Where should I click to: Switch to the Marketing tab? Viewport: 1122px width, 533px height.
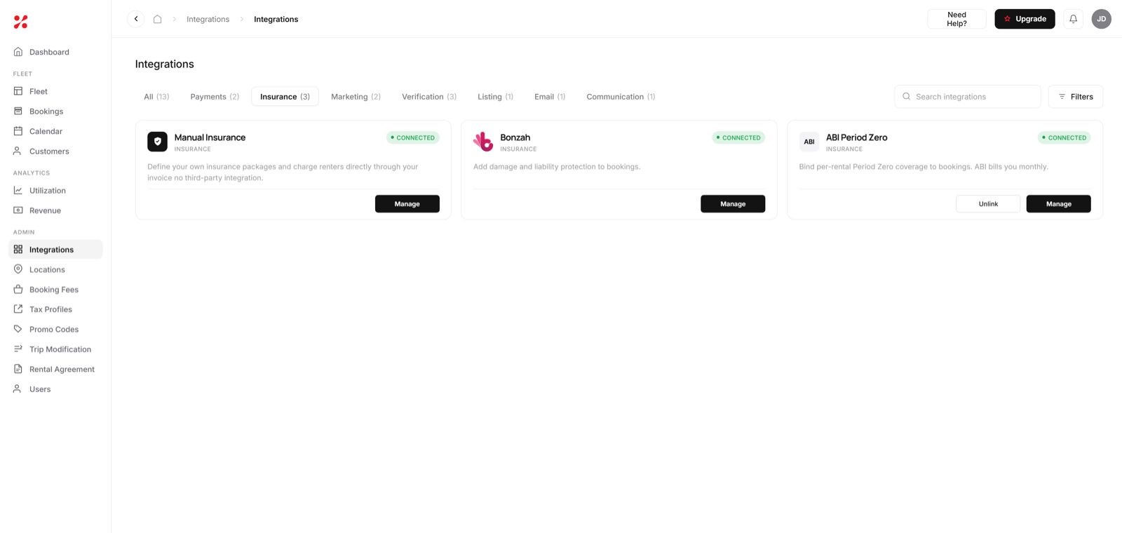356,97
